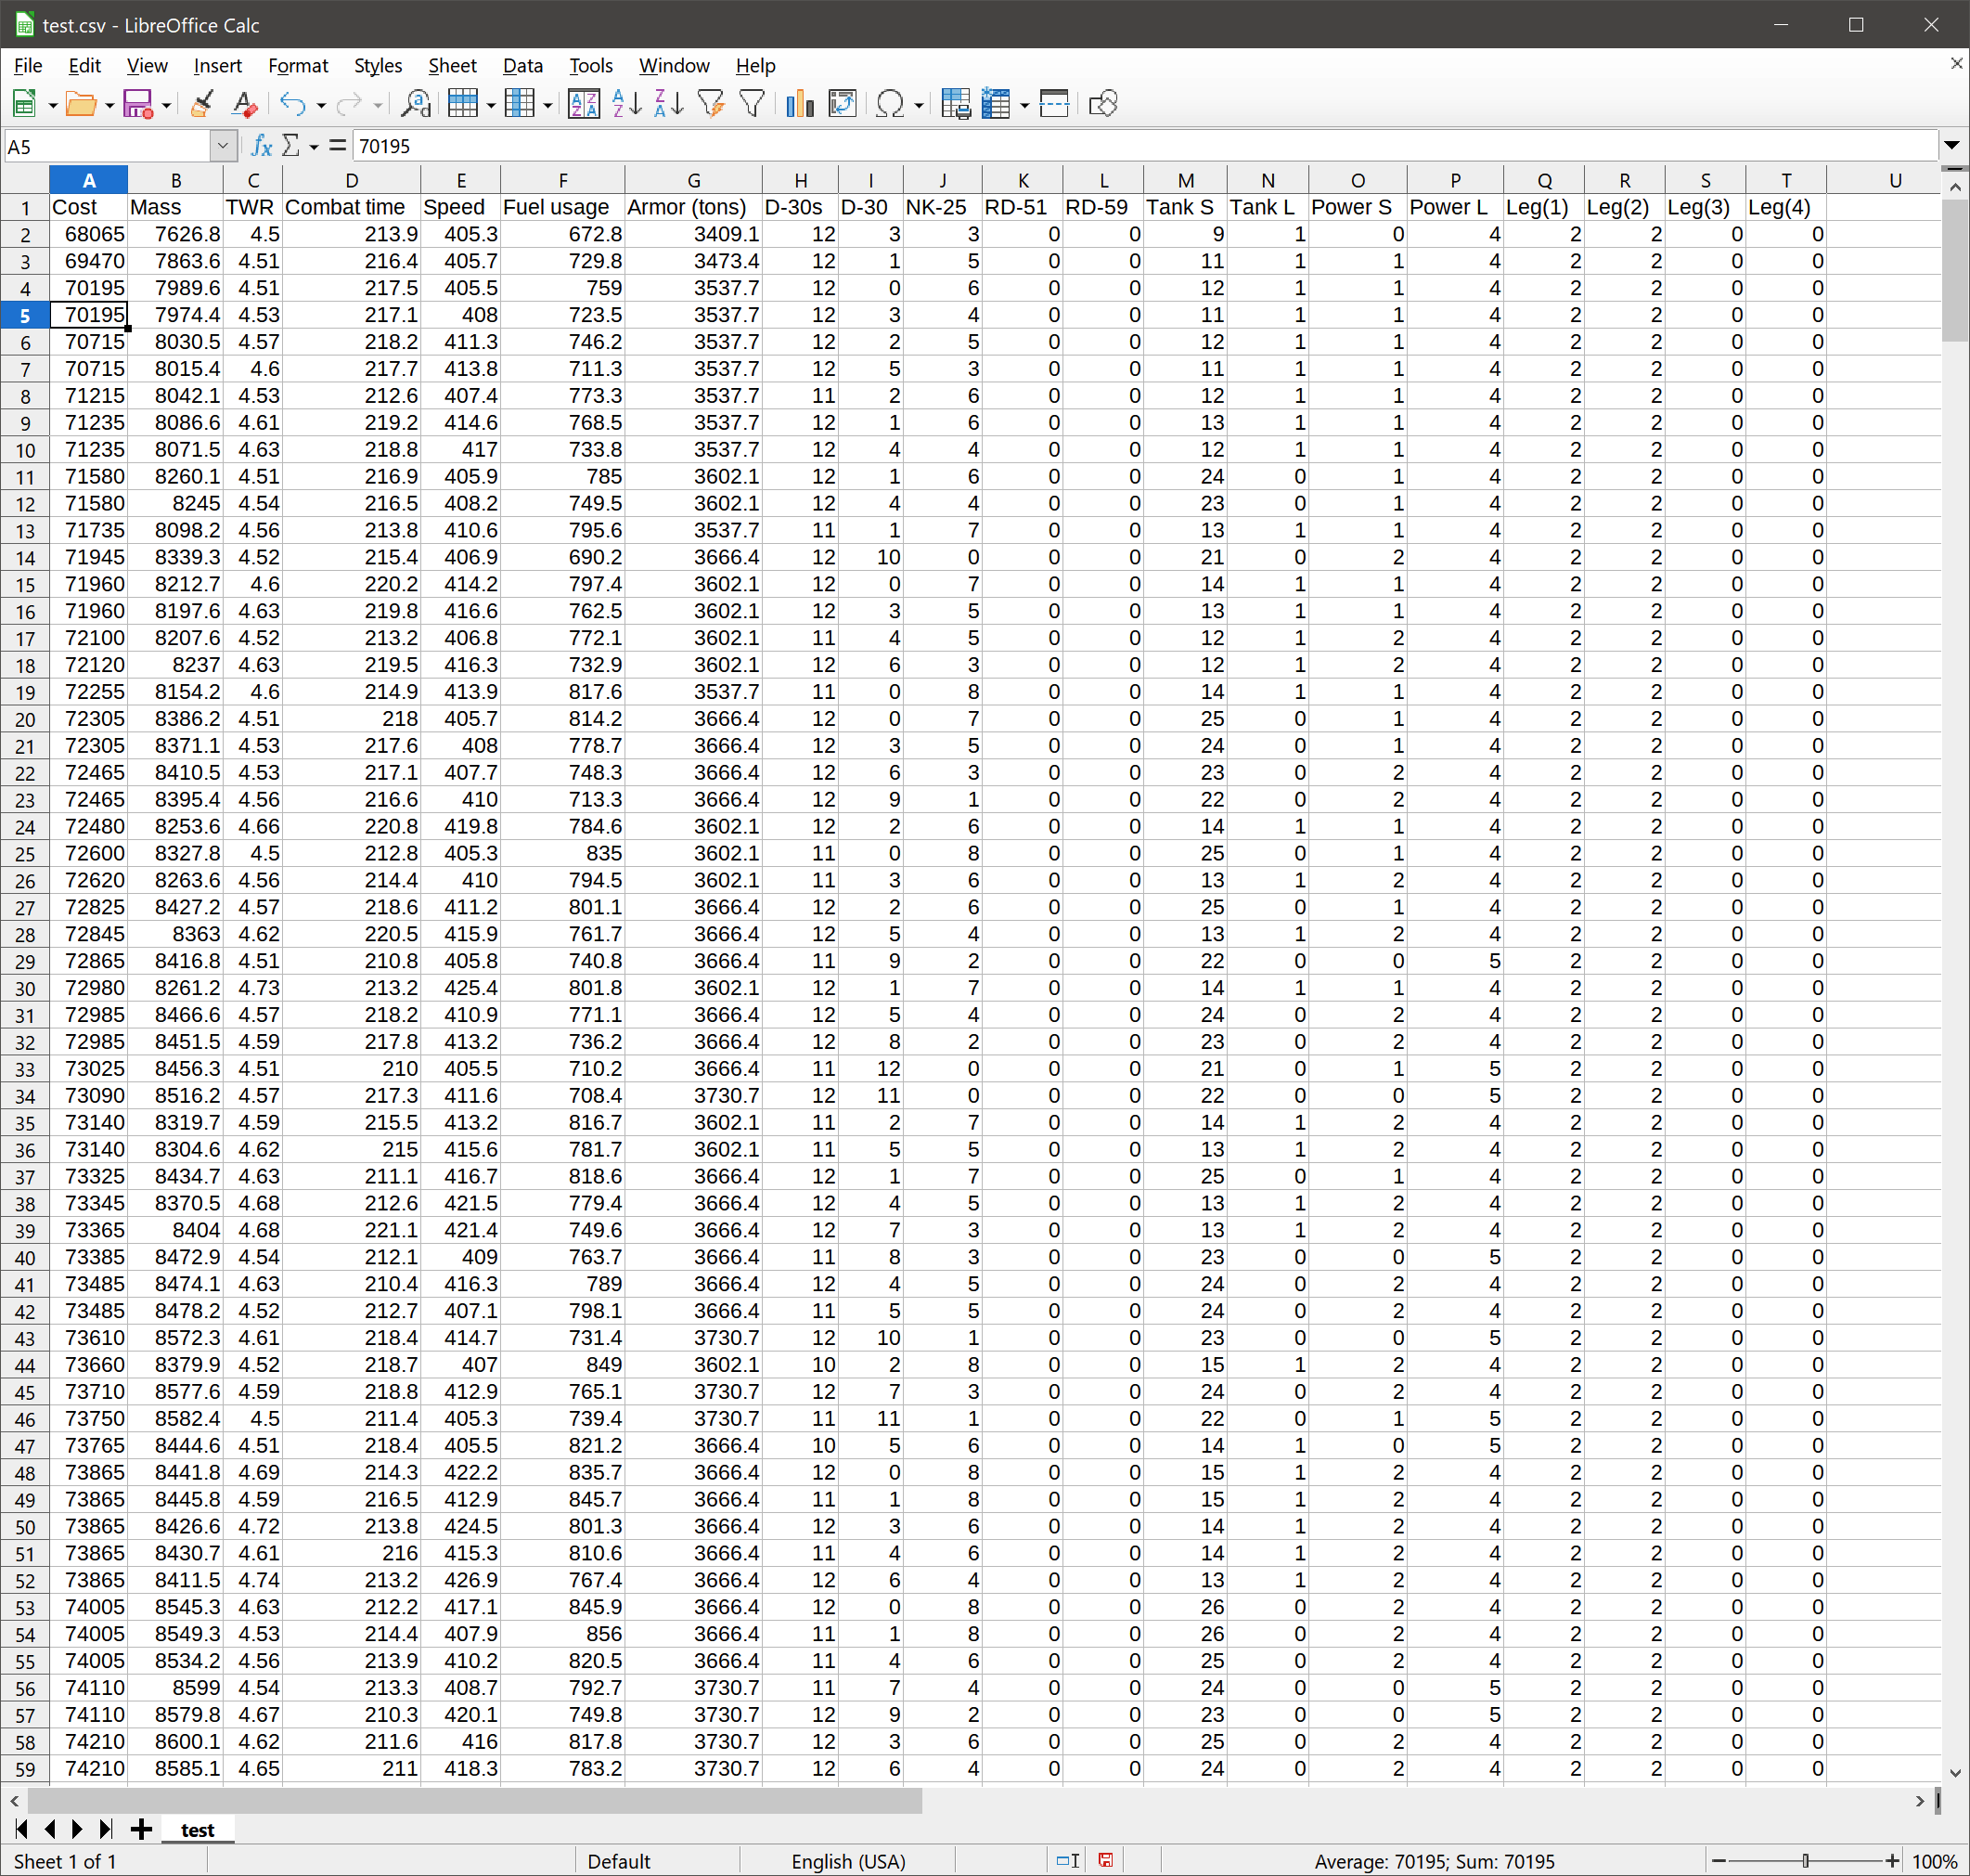Click the Insert Row icon
The width and height of the screenshot is (1970, 1876).
pyautogui.click(x=463, y=104)
